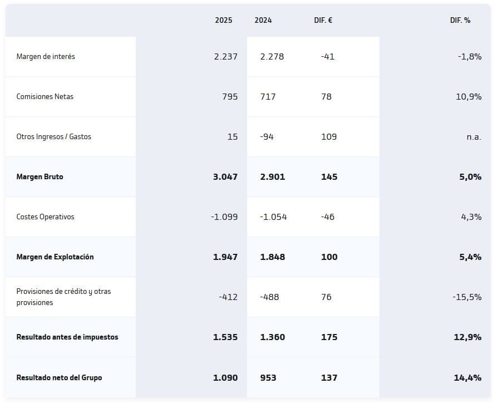The height and width of the screenshot is (403, 493).
Task: Click the 2.237 value for Margen de interés
Action: 225,56
